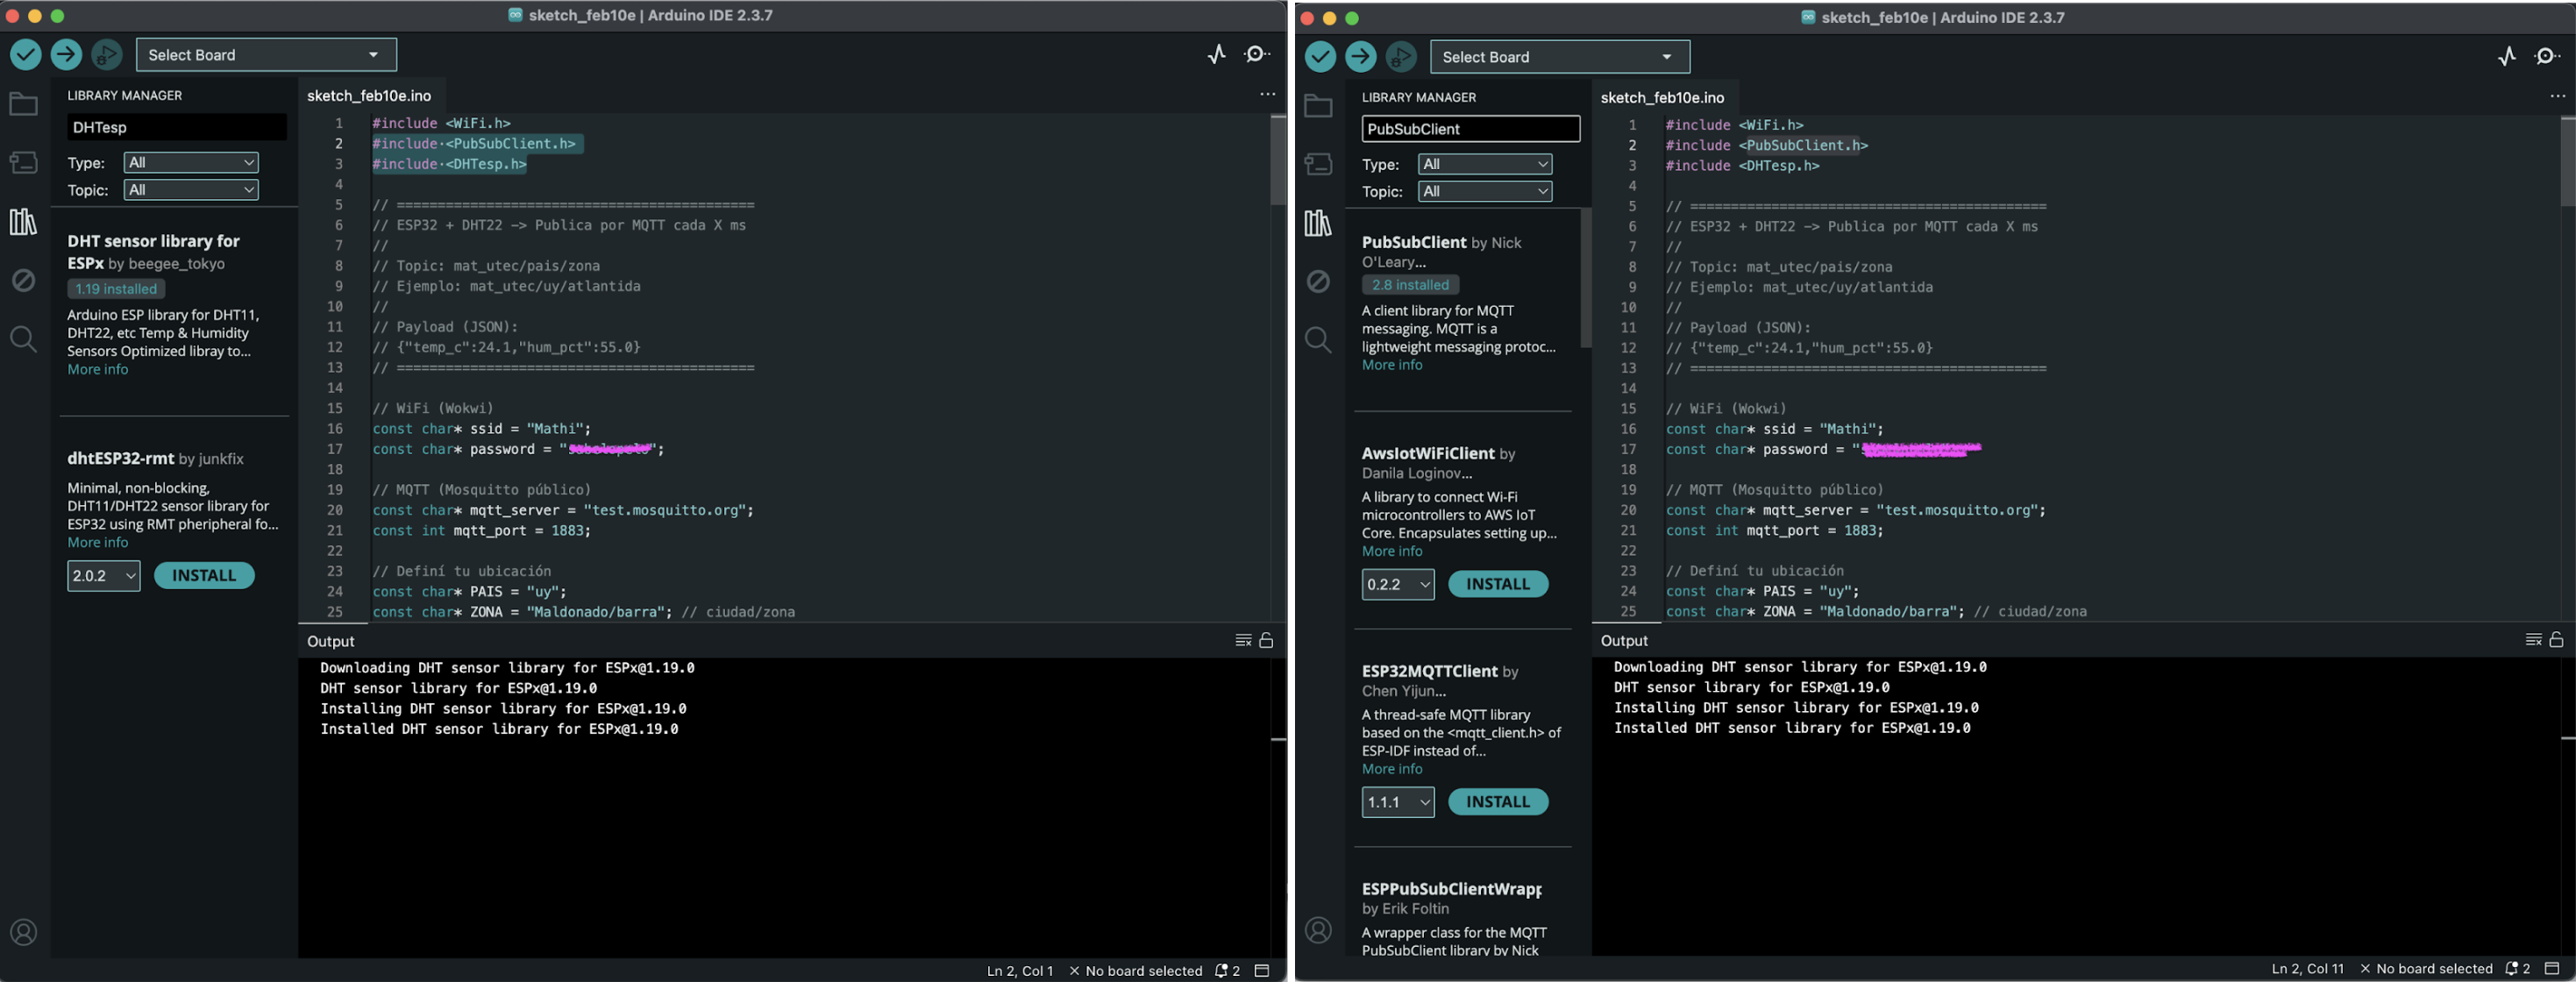The height and width of the screenshot is (982, 2576).
Task: Click the DHTesp library search field
Action: pyautogui.click(x=176, y=128)
